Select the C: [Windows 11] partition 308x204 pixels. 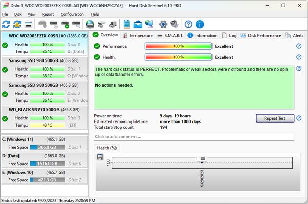point(44,143)
